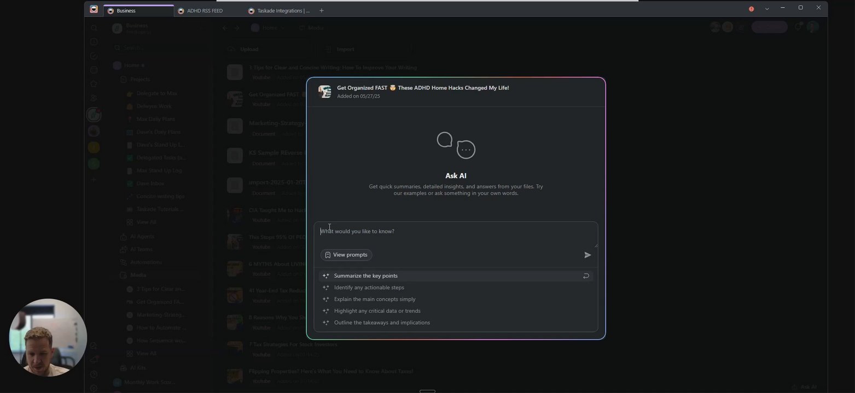Open the Delwyne Work project
Screen dimensions: 855x393
coord(154,106)
